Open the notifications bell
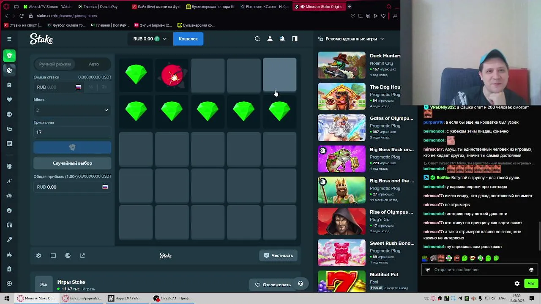The width and height of the screenshot is (541, 304). (282, 39)
